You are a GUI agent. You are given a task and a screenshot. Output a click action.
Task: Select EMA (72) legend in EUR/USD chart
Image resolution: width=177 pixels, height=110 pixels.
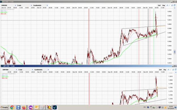click(x=4, y=11)
